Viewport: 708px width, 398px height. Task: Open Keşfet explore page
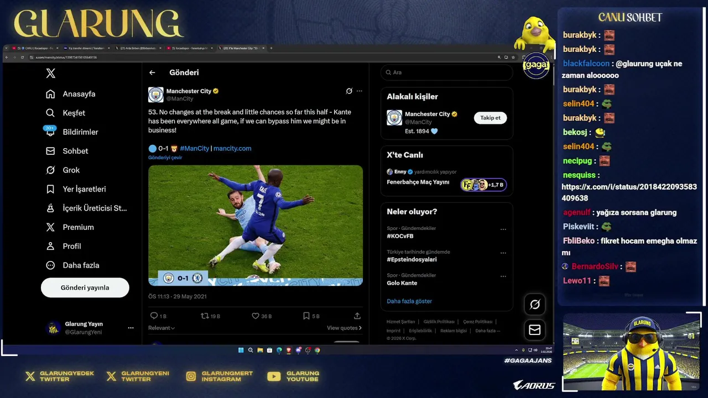[x=66, y=113]
